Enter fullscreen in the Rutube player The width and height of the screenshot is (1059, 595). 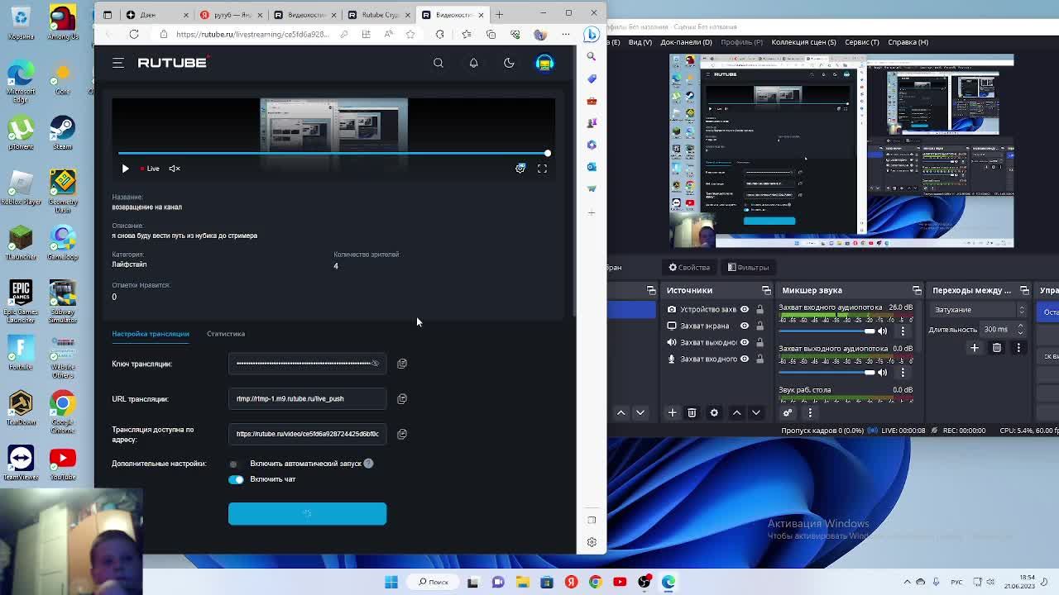coord(542,169)
